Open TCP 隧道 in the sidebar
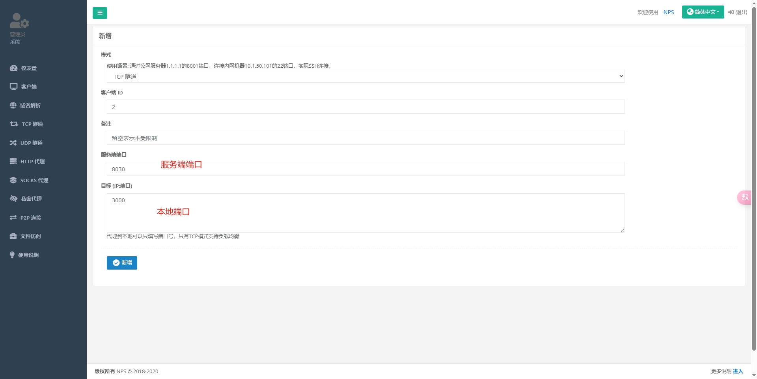The width and height of the screenshot is (757, 379). pos(32,124)
